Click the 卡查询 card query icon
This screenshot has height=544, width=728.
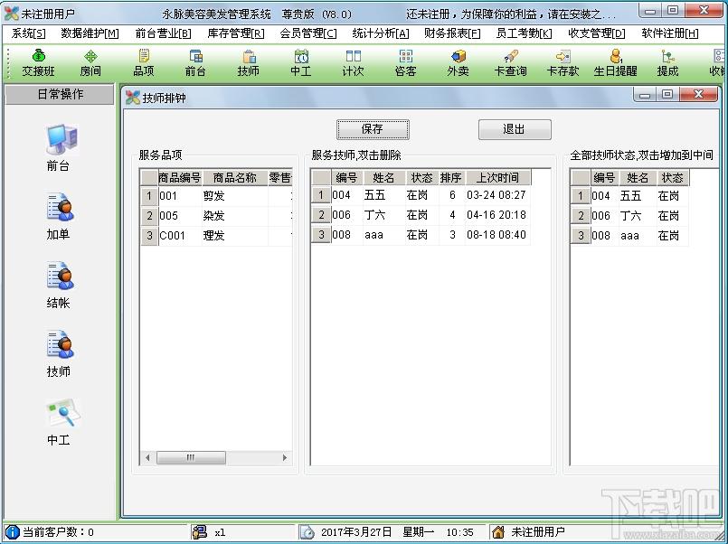(x=510, y=63)
